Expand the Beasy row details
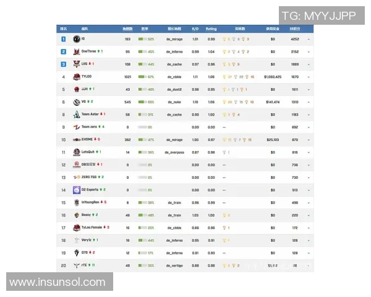This screenshot has height=297, width=371. click(x=309, y=215)
